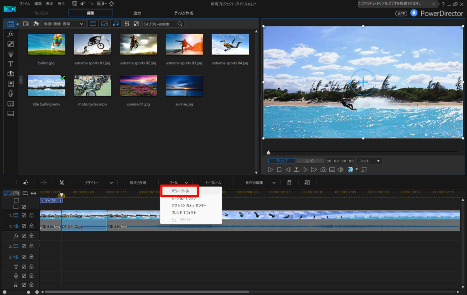Click the キーフレーム button
Screen dimensions: 467x295
[x=213, y=182]
